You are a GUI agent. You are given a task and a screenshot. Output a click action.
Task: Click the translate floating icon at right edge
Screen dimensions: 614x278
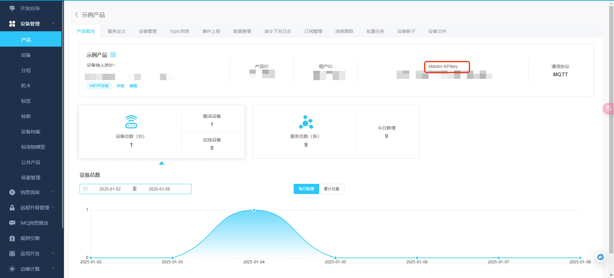pos(608,109)
